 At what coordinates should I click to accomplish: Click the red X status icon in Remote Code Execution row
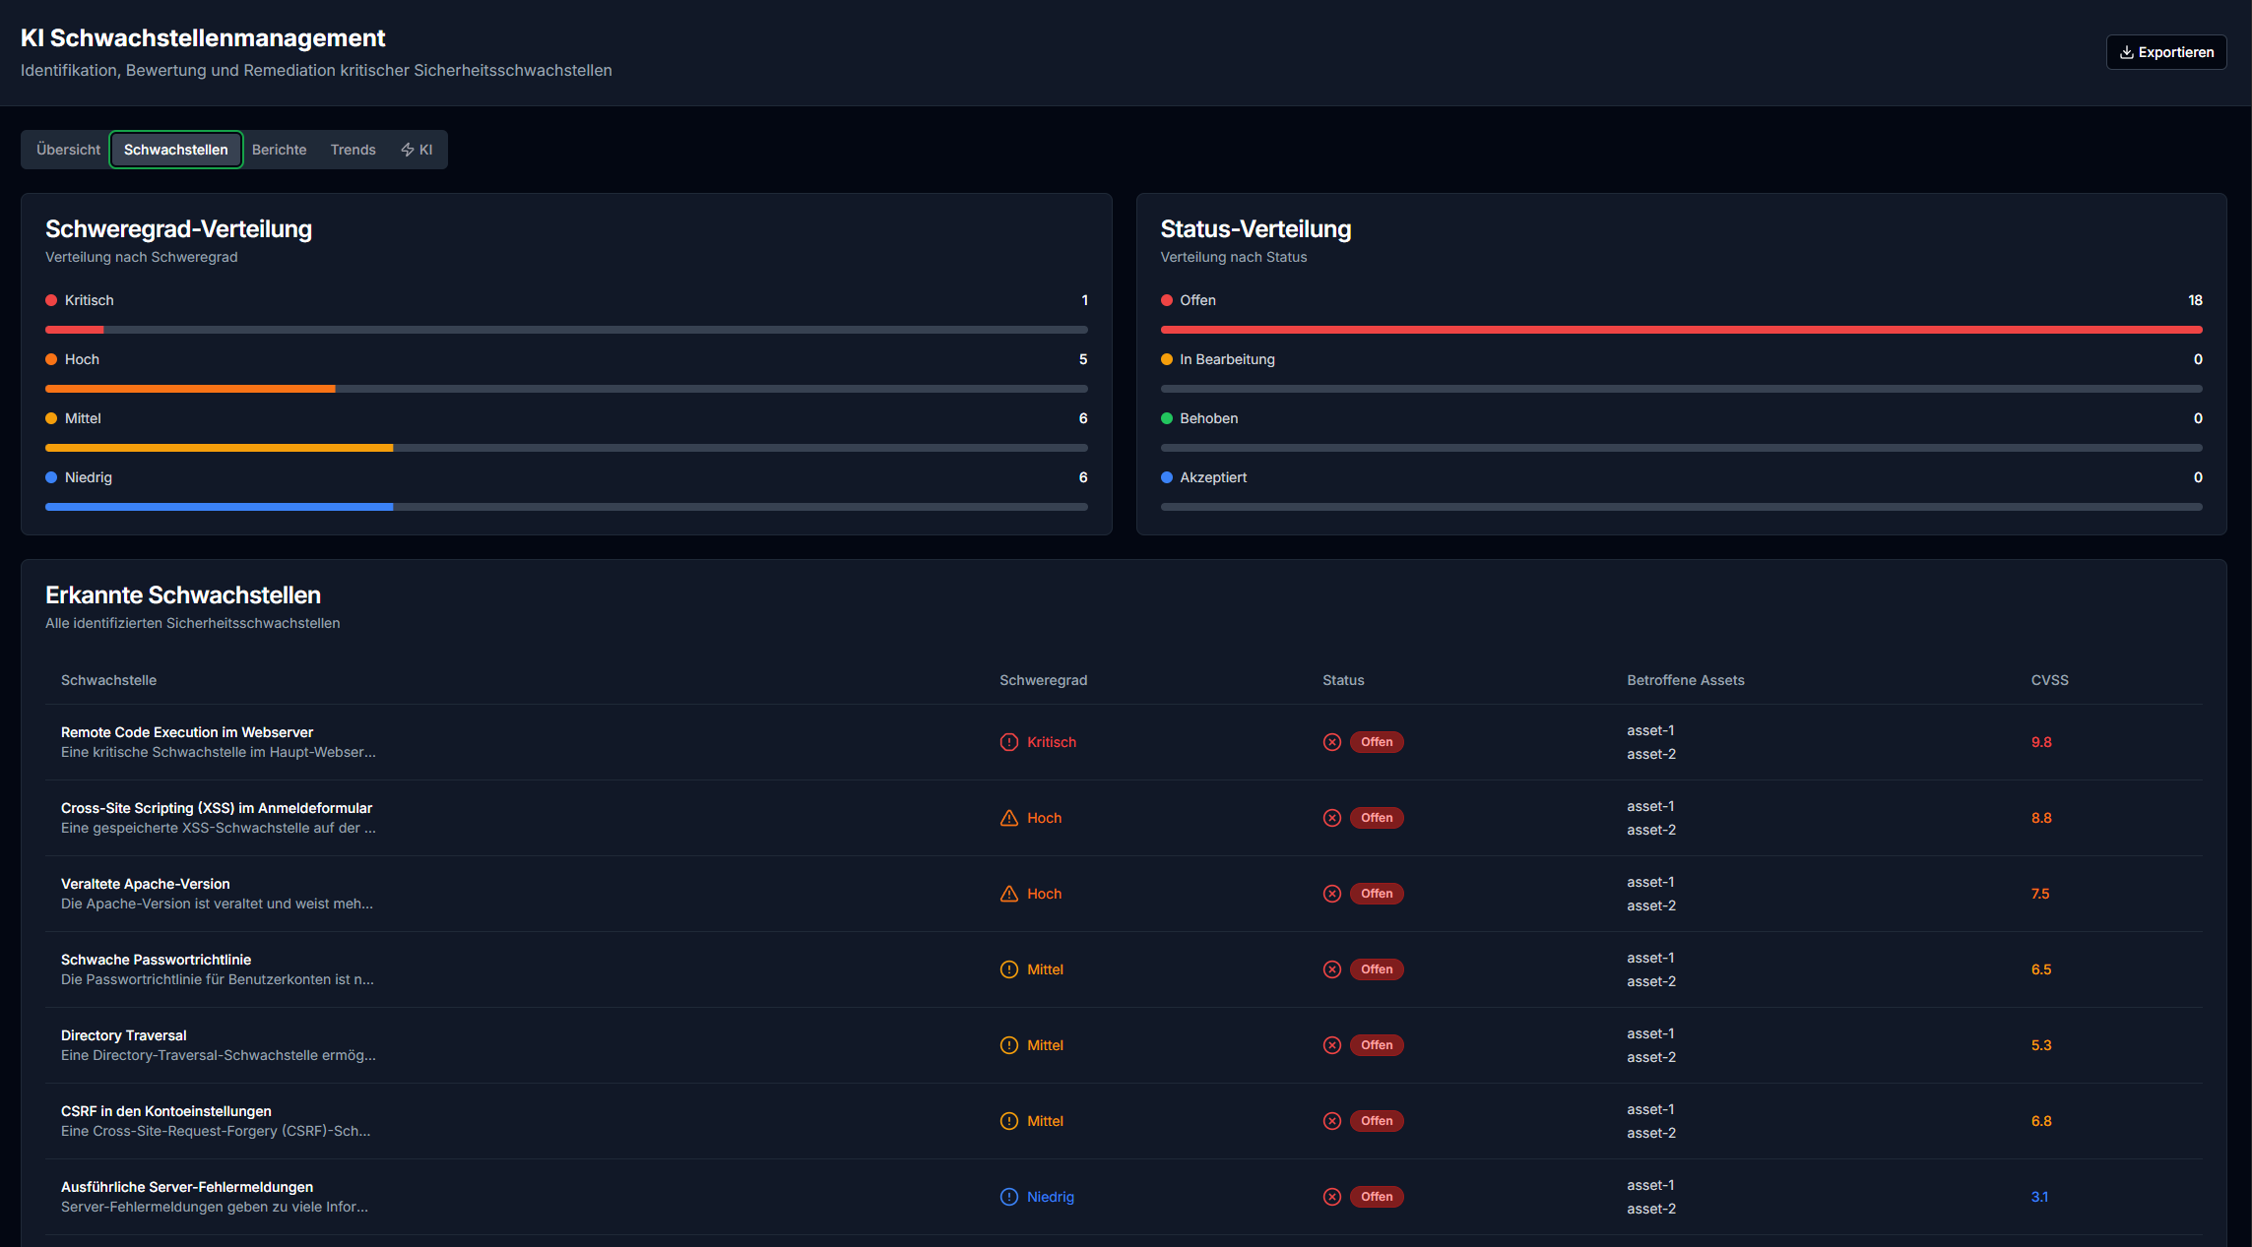1332,741
